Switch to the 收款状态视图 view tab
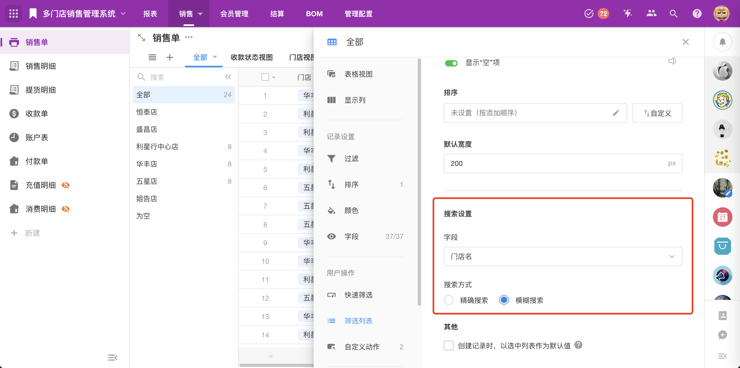740x368 pixels. click(251, 57)
